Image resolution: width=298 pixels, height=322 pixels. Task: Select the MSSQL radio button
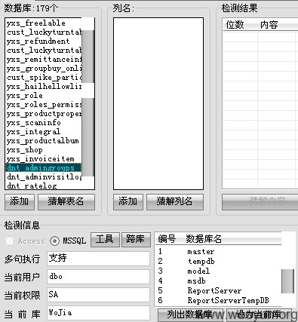click(54, 241)
